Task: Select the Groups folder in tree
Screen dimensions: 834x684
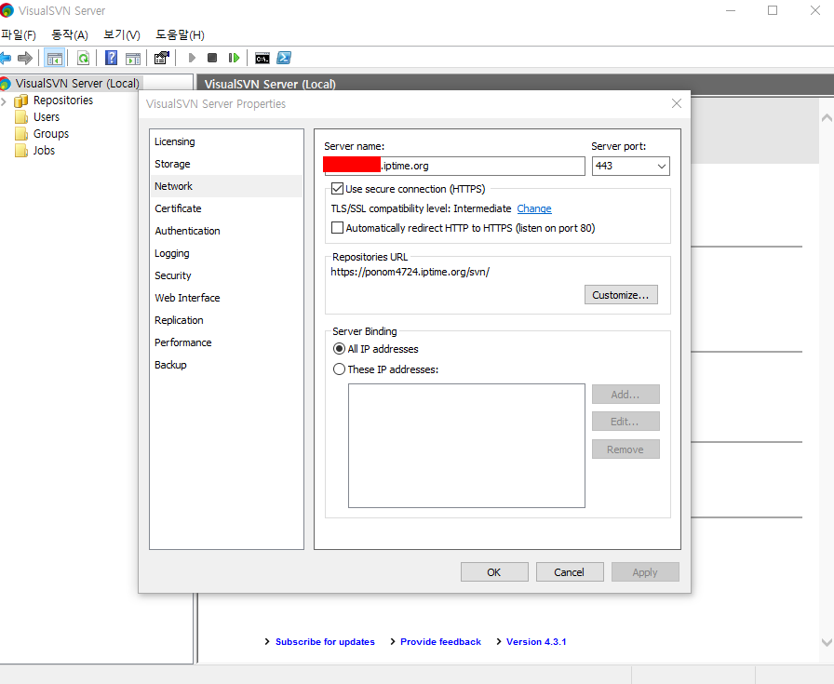Action: point(50,134)
